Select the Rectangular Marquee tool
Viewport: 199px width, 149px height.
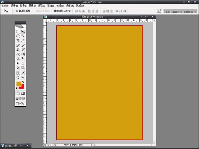tap(18, 32)
